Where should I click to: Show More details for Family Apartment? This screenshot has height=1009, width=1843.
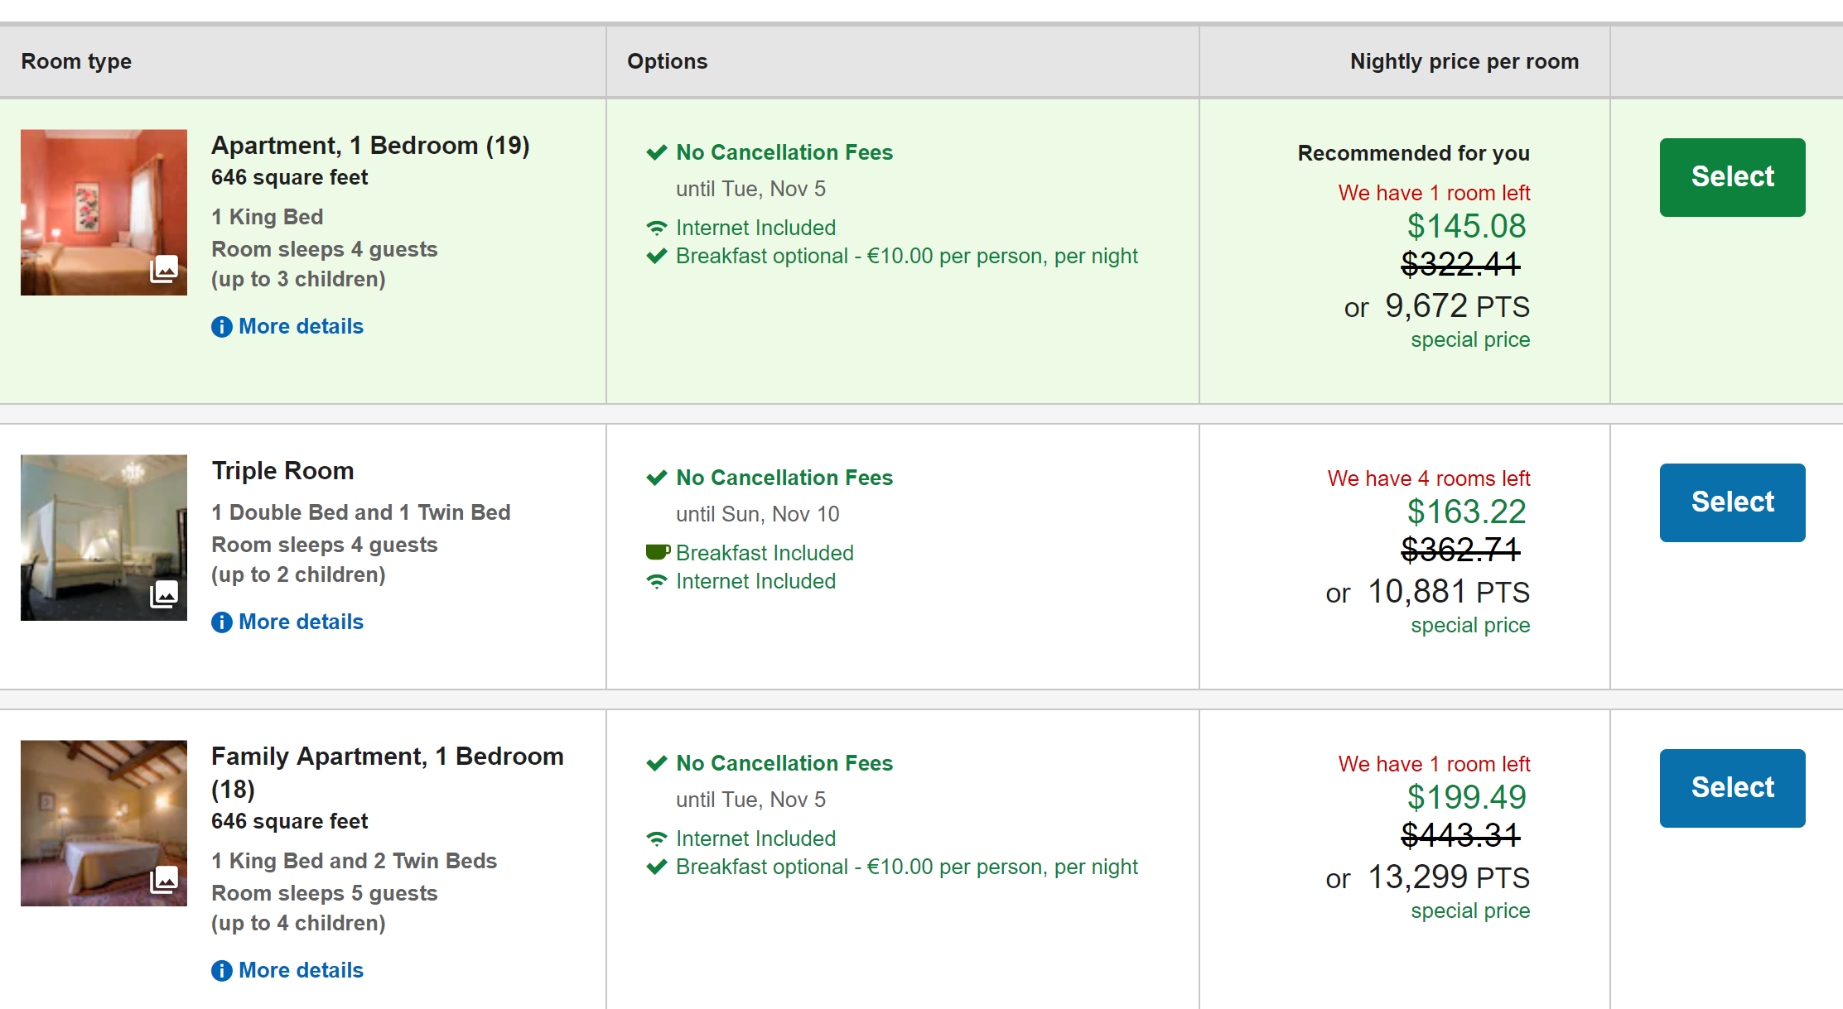click(301, 971)
